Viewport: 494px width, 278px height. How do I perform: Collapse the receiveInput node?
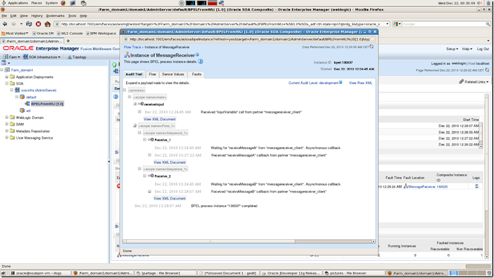coord(135,104)
